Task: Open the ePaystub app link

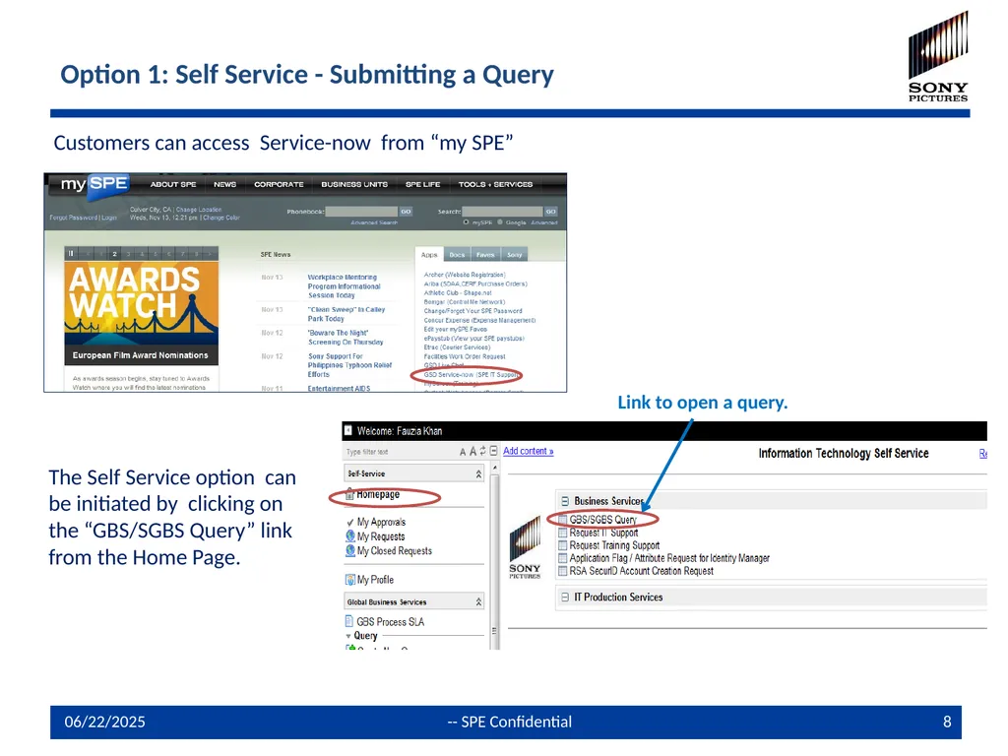Action: (474, 339)
